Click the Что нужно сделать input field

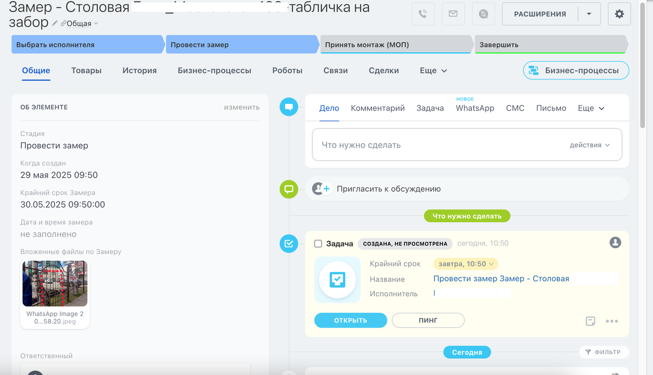pos(467,145)
